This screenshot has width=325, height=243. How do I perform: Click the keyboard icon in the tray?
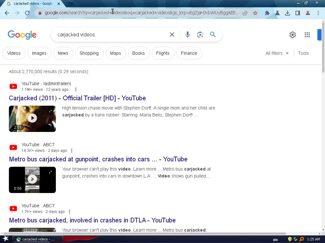(275, 240)
